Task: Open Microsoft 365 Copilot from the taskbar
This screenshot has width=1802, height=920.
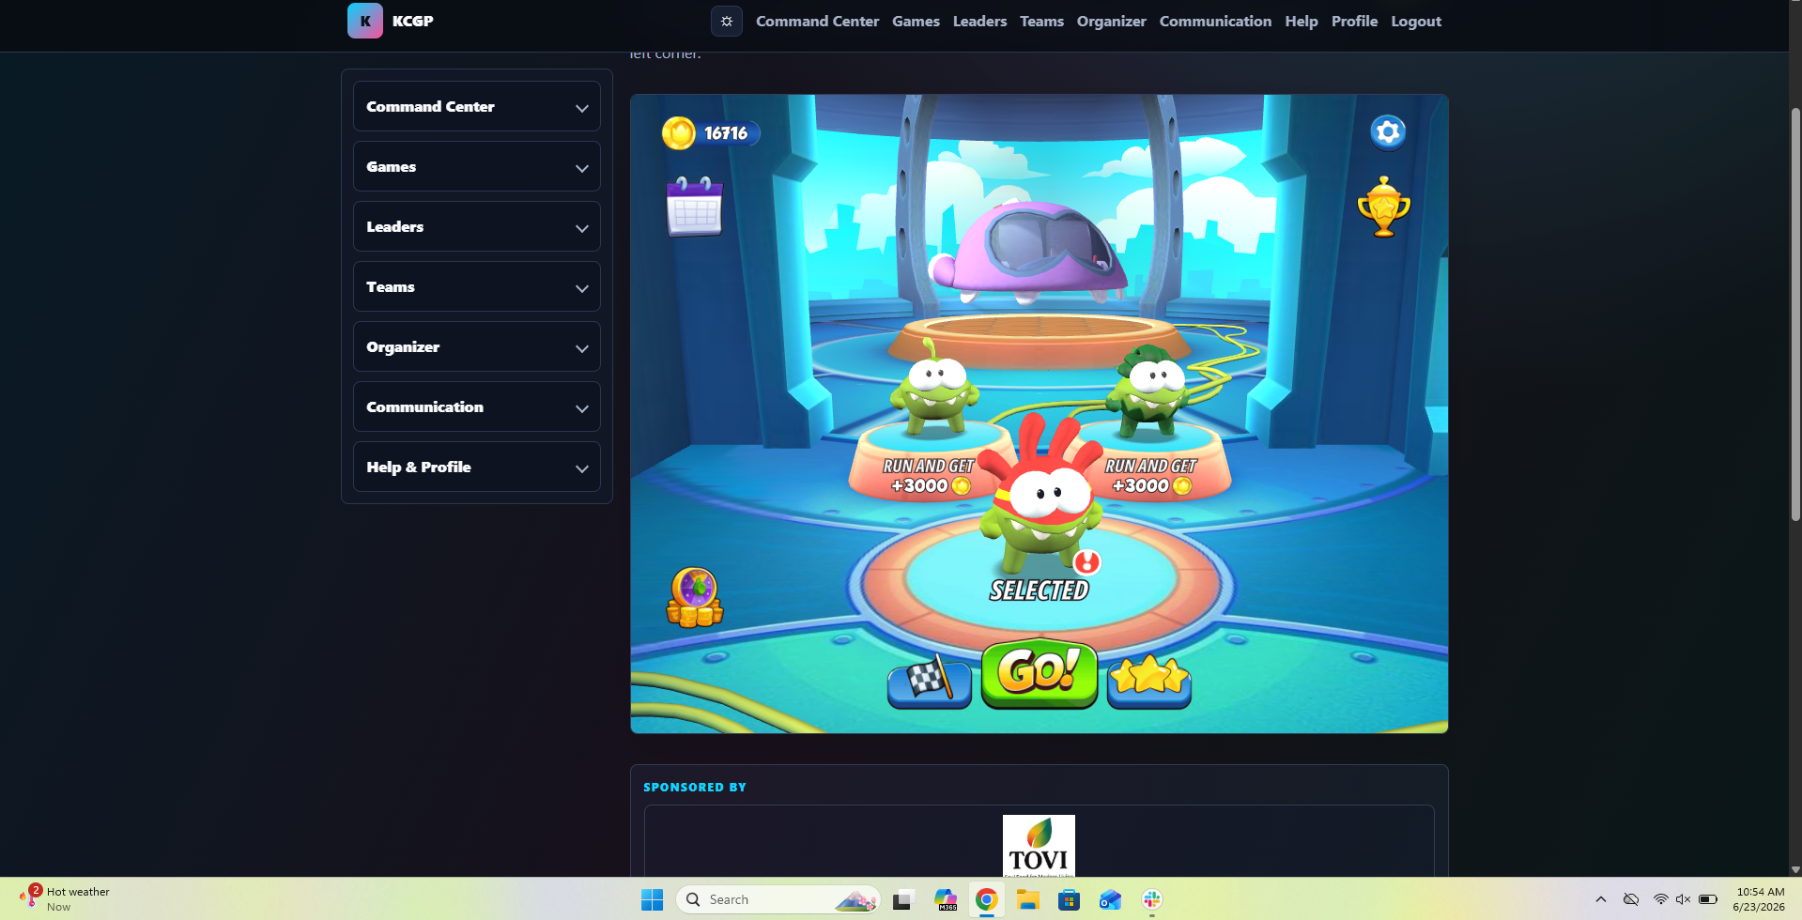Action: tap(945, 899)
